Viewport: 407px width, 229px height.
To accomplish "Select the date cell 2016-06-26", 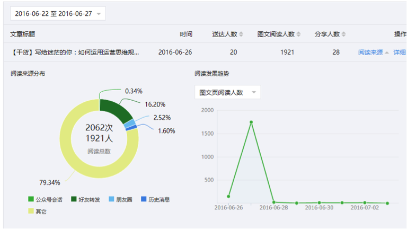I will 175,52.
